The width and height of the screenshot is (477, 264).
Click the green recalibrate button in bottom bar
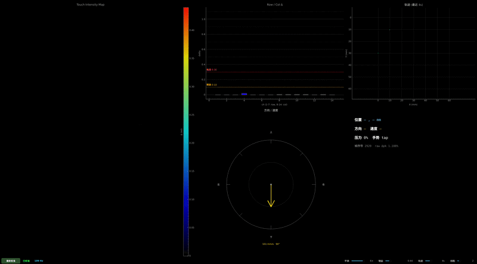point(11,261)
